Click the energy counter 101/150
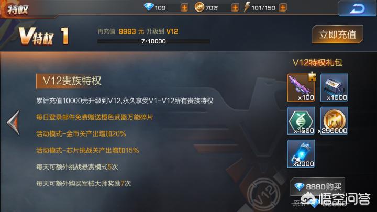Image resolution: width=377 pixels, height=212 pixels. click(263, 8)
